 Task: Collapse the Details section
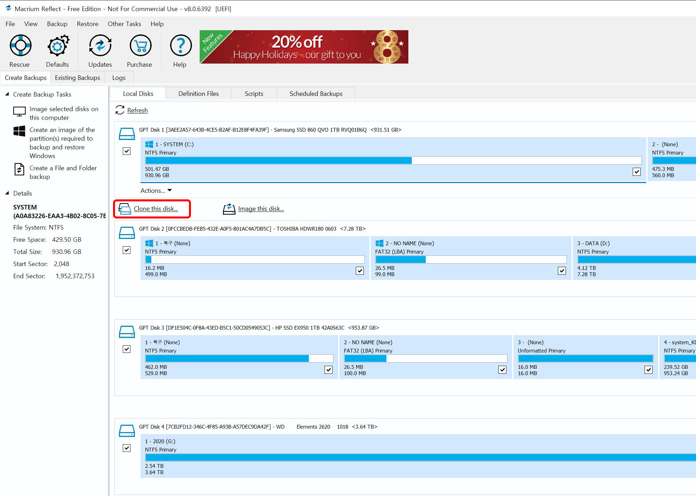7,193
